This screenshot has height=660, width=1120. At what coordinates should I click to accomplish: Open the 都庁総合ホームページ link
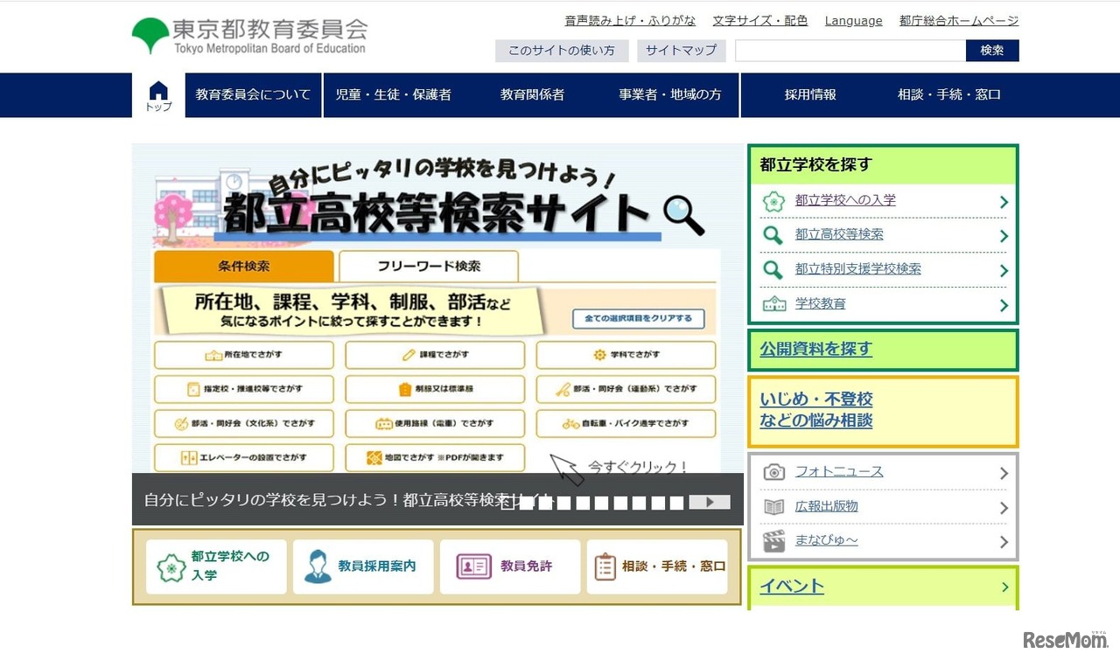(959, 21)
